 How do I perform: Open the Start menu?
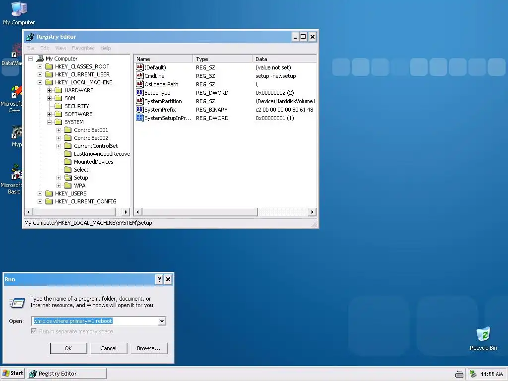pos(12,374)
